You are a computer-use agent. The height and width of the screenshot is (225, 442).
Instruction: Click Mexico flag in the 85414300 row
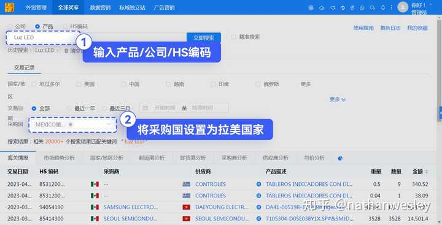click(x=95, y=218)
